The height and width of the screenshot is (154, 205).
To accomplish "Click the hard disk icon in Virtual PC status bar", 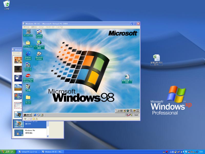I will click(x=25, y=119).
